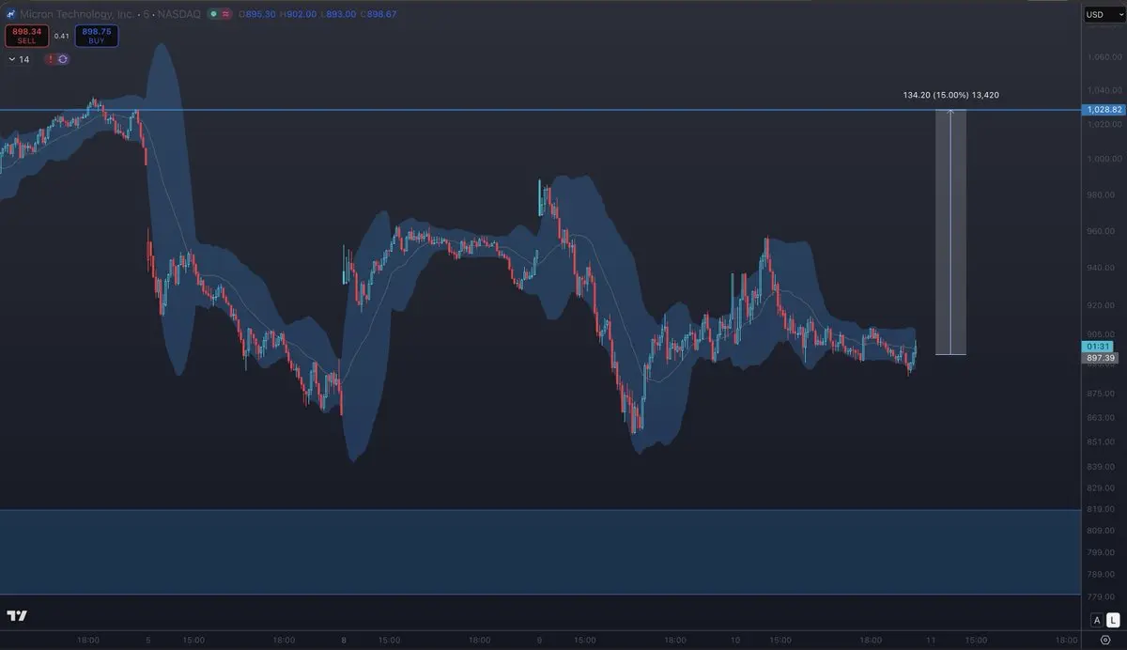Click the 897.39 current price label
The image size is (1127, 650).
tap(1101, 358)
